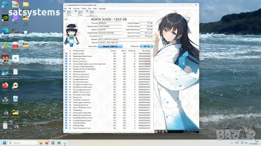
Task: Select the Viber desktop icon
Action: [15, 19]
